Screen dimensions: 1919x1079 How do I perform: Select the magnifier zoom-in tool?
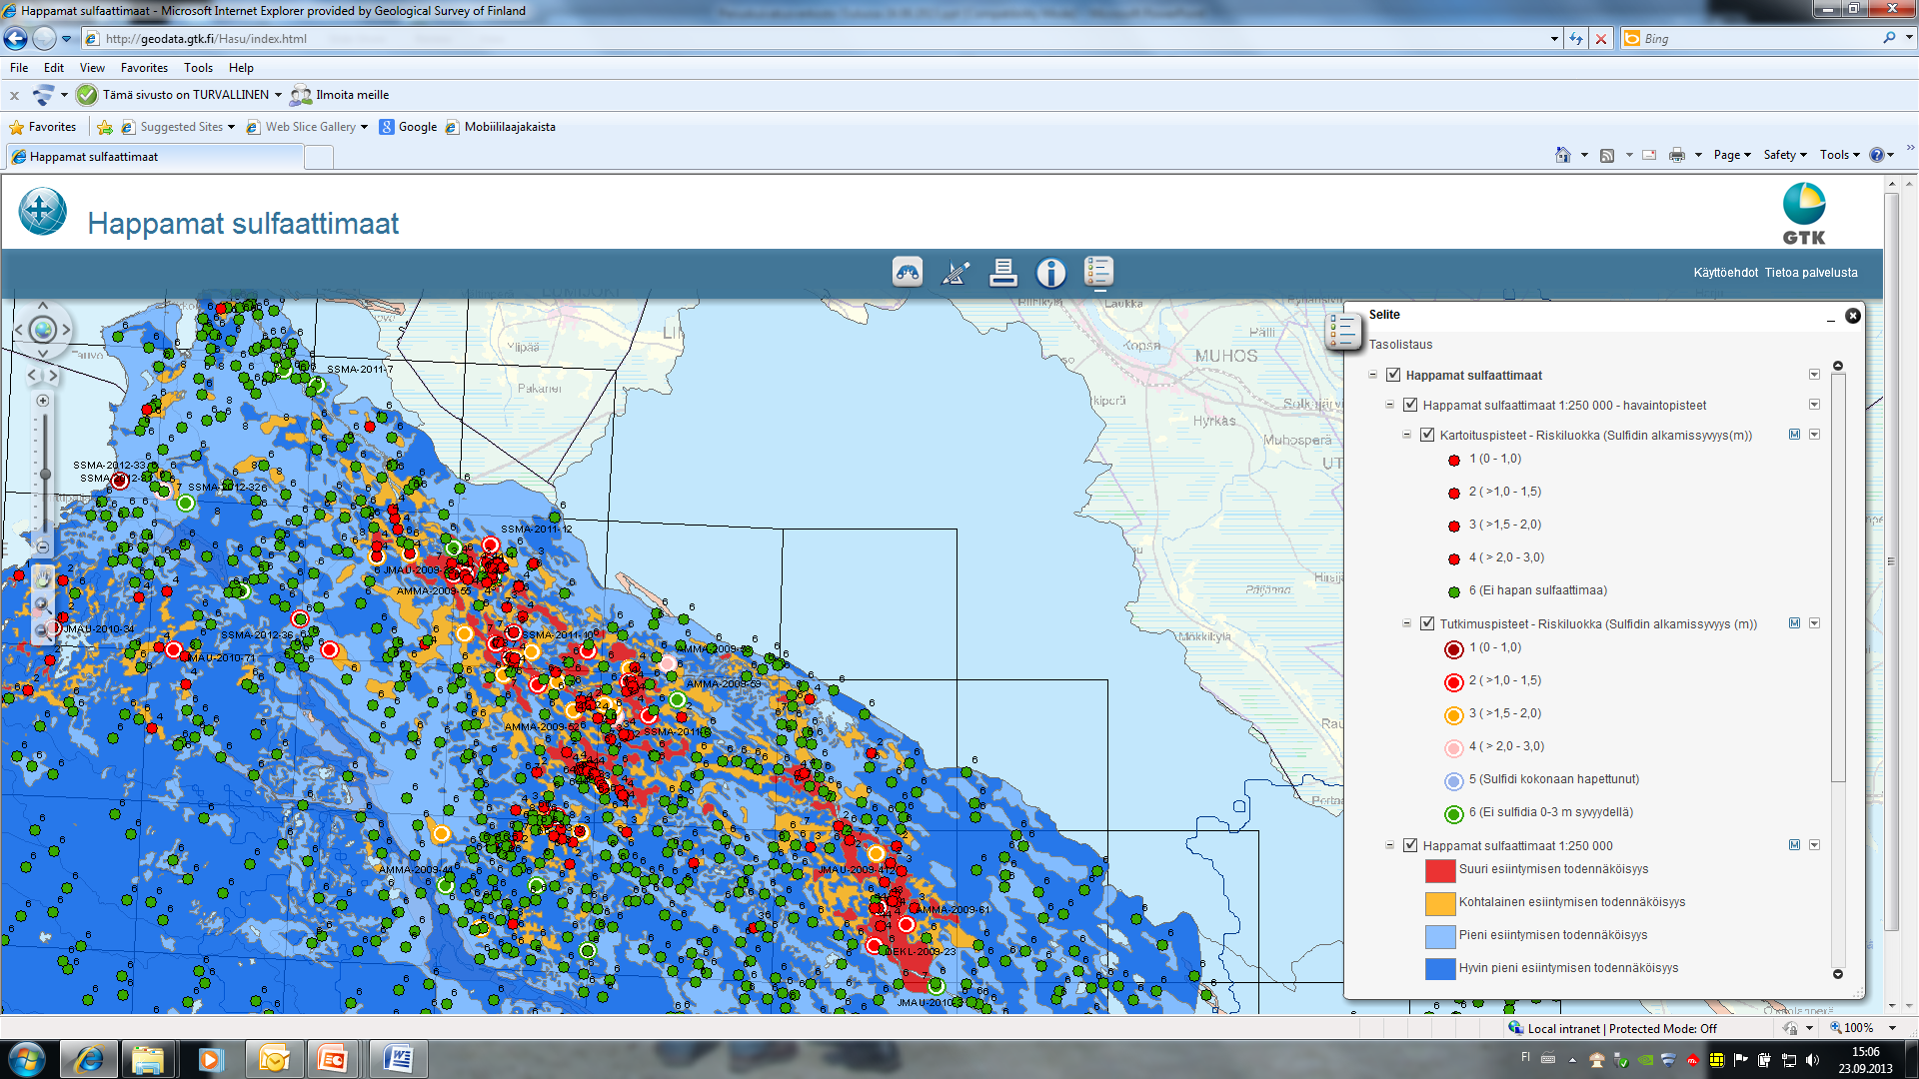point(42,604)
